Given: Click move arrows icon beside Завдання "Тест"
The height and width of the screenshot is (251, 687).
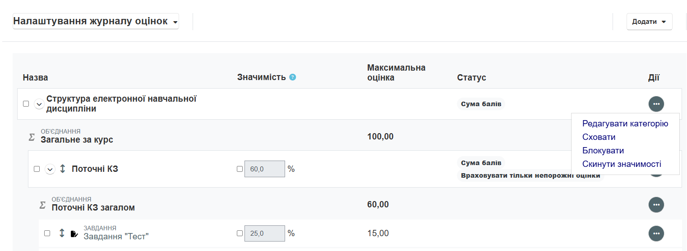Looking at the screenshot, I should (x=62, y=233).
